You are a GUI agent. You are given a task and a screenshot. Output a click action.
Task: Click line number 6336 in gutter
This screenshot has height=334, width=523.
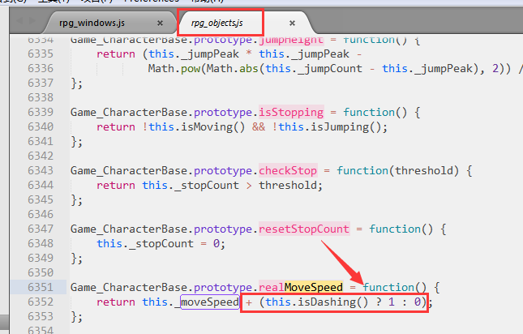[41, 68]
